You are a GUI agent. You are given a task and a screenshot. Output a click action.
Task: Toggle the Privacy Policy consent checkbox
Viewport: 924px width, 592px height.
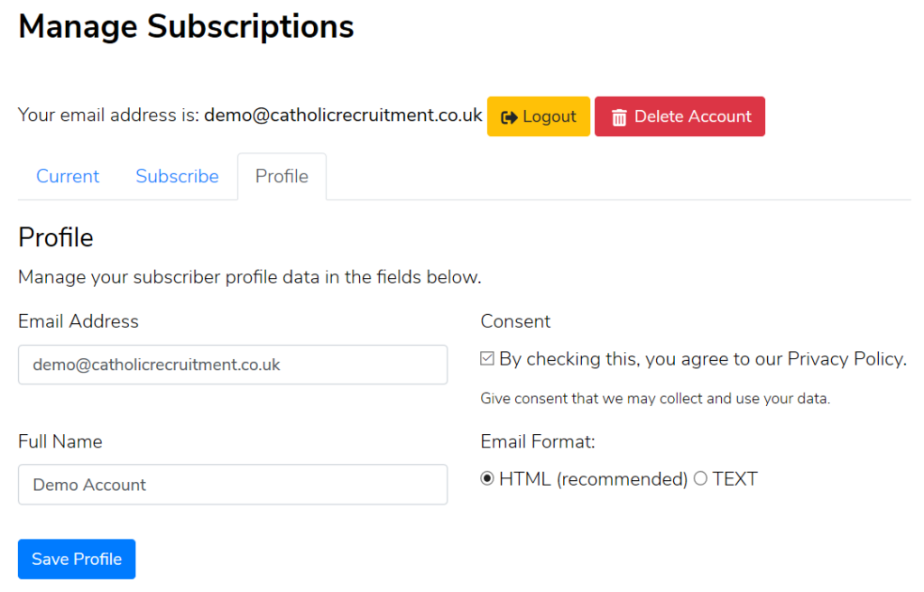(486, 358)
